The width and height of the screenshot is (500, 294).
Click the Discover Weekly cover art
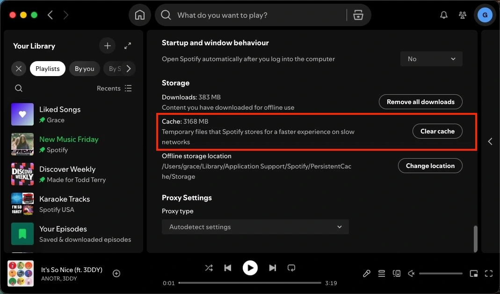(22, 174)
